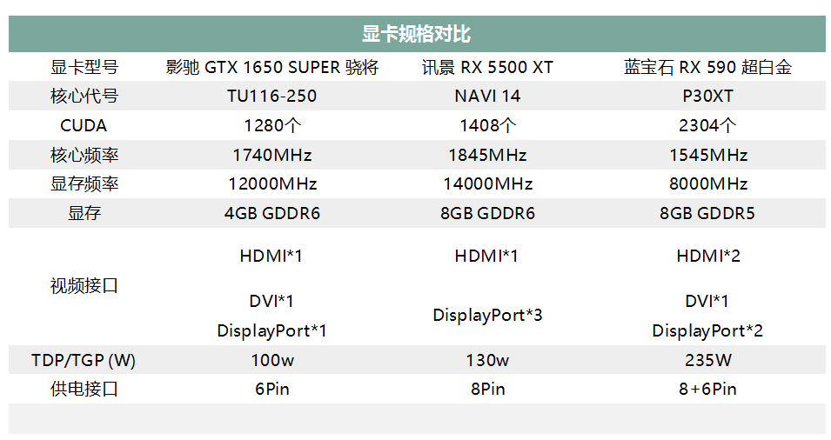This screenshot has height=440, width=831.
Task: Select the TU116-250 core code cell
Action: (x=271, y=96)
